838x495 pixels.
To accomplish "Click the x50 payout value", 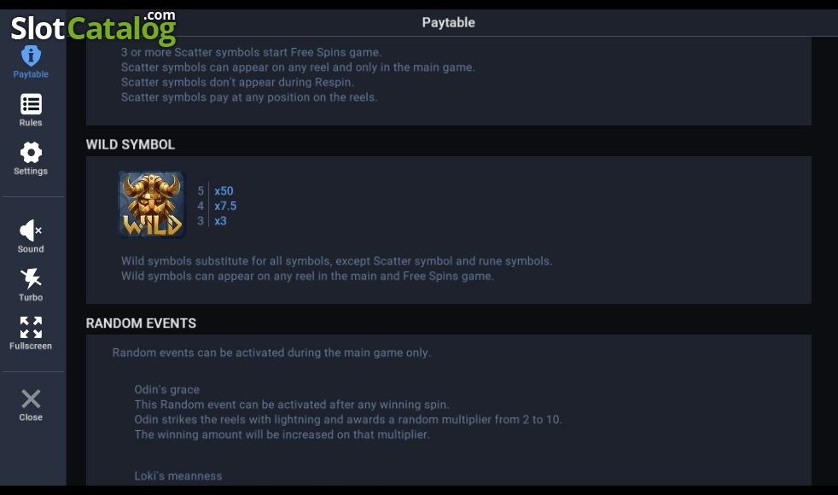I will coord(224,191).
